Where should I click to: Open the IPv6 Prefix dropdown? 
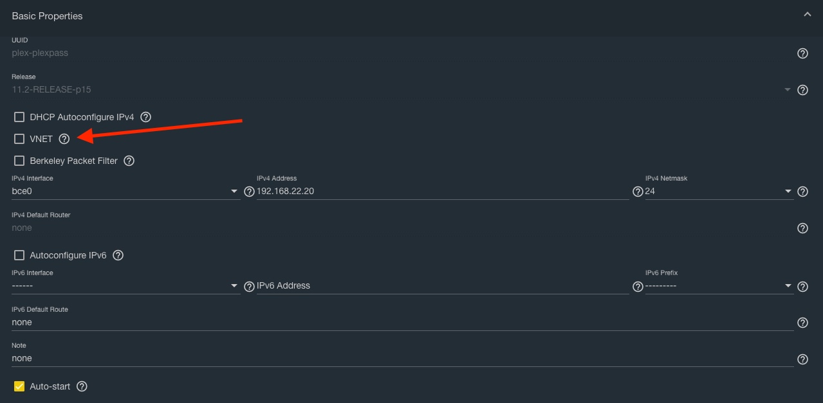coord(718,286)
